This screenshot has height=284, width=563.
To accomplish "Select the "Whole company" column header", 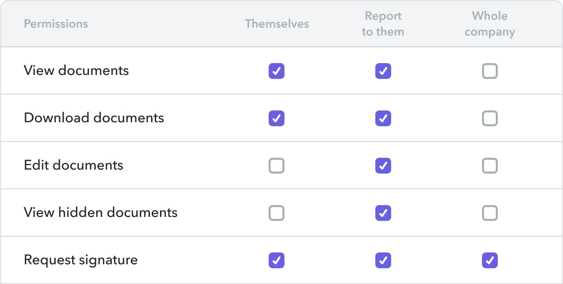I will click(489, 24).
